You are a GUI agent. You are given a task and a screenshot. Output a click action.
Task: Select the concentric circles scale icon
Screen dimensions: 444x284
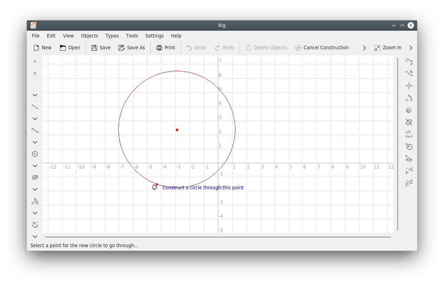click(x=409, y=110)
